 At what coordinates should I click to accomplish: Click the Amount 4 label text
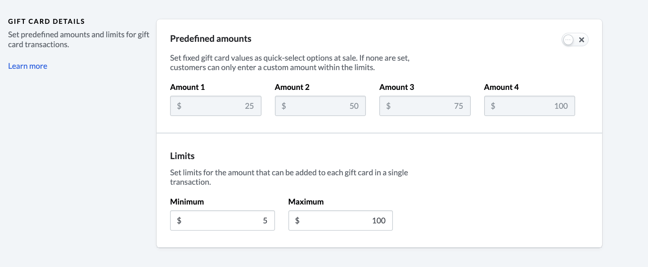point(501,87)
